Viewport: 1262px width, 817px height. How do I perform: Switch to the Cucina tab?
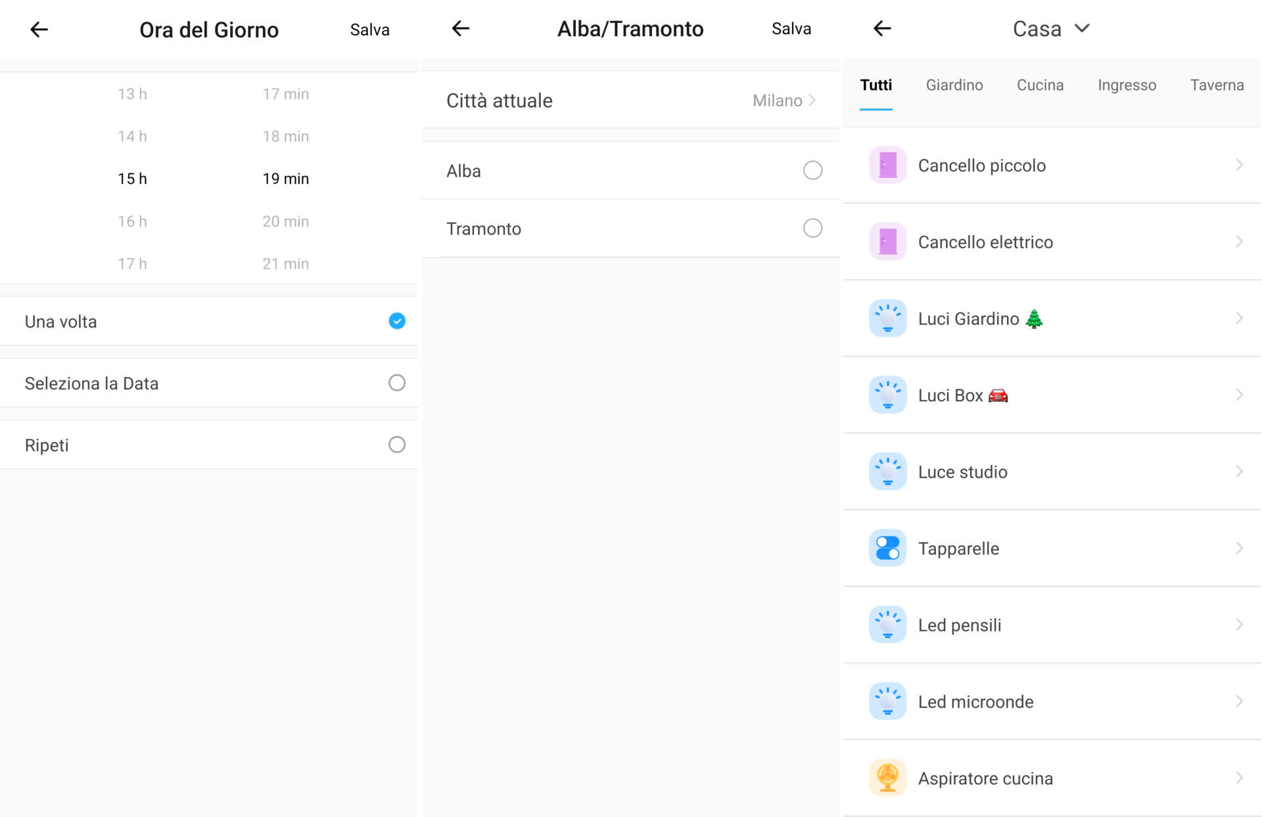(x=1040, y=85)
